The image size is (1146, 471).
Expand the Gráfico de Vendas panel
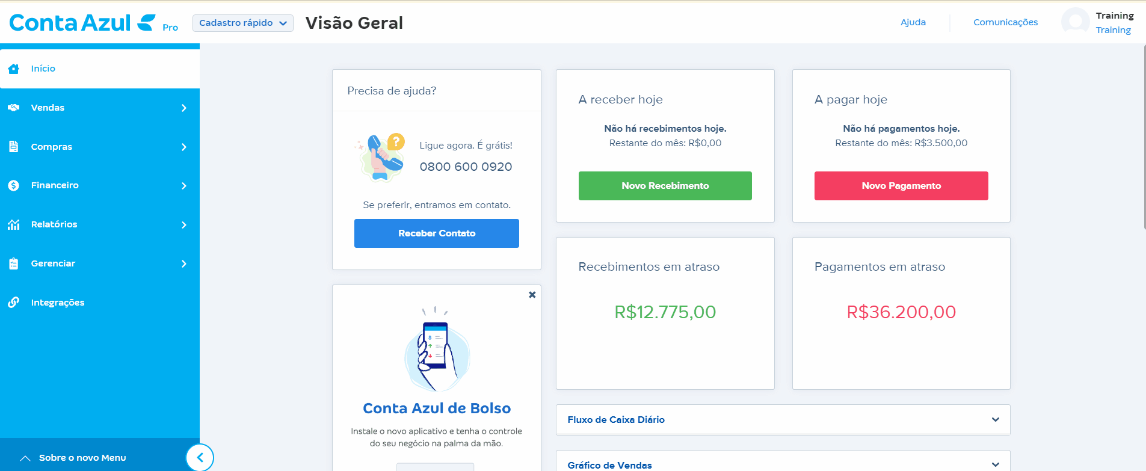click(x=783, y=462)
